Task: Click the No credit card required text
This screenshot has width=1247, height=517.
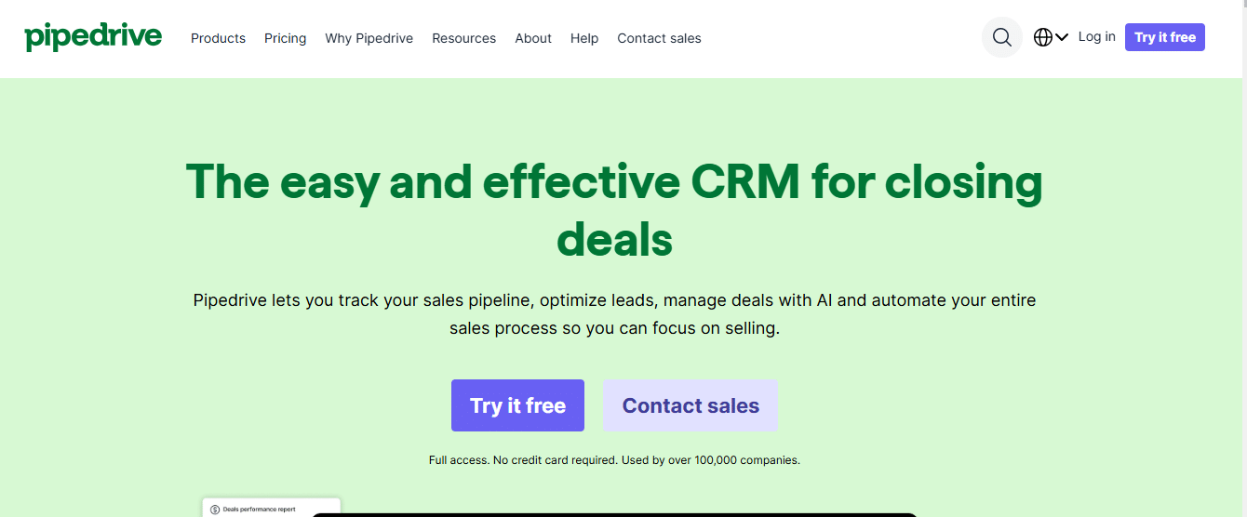Action: (614, 460)
